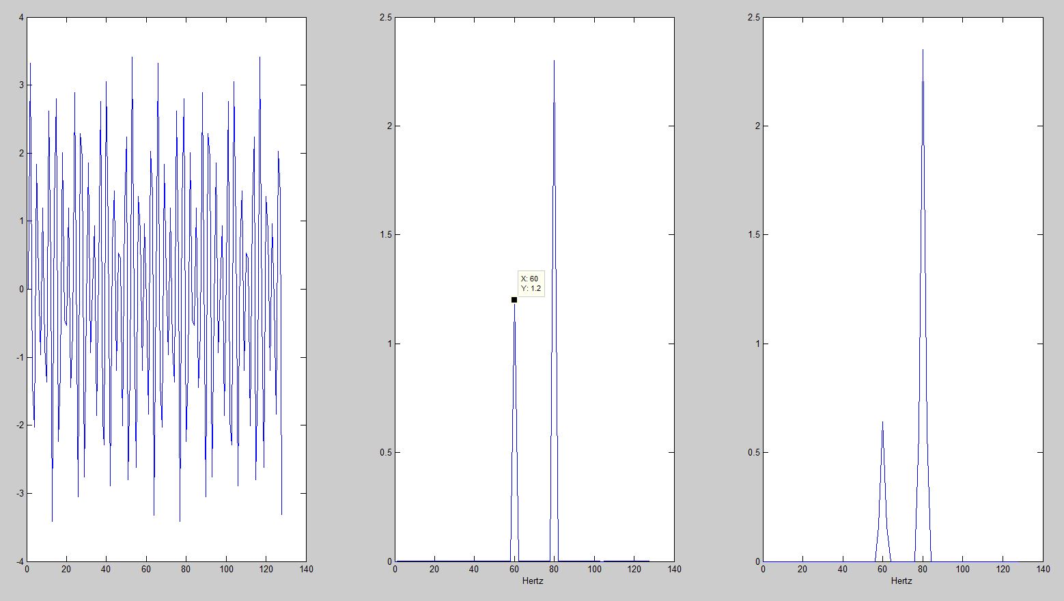Select the Hertz label under right plot
Viewport: 1064px width, 601px height.
(901, 581)
